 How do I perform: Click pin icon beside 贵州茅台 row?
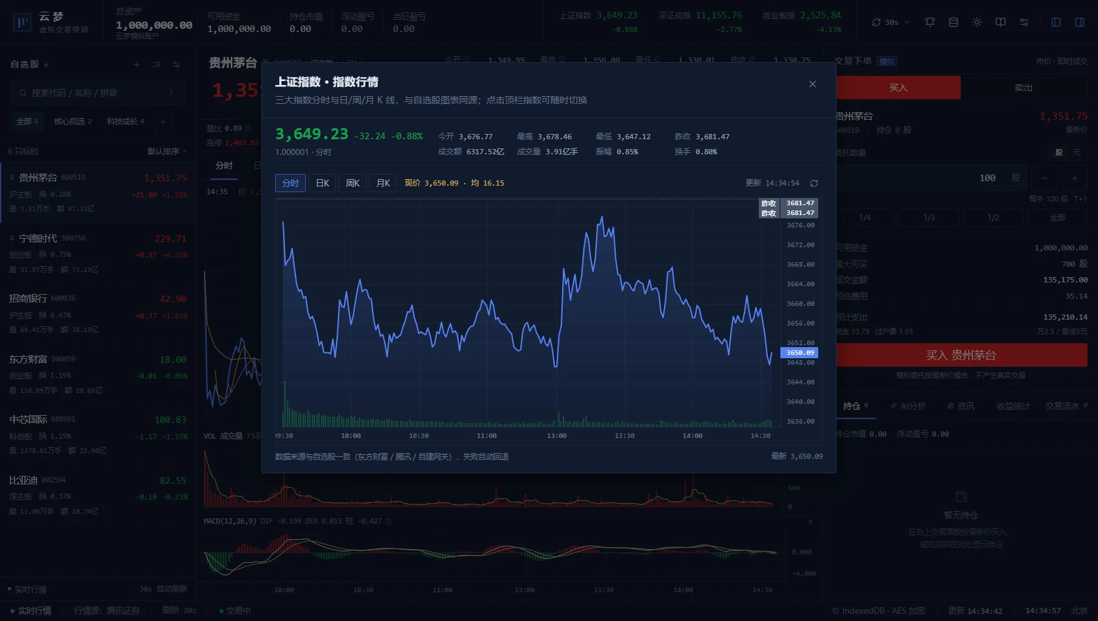12,177
